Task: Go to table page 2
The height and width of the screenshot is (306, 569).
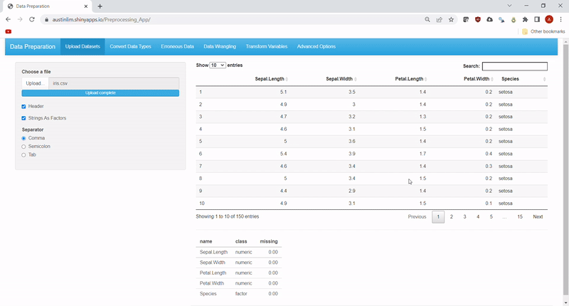Action: (452, 217)
